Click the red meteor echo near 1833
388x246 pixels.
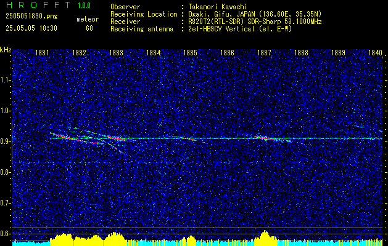117,138
